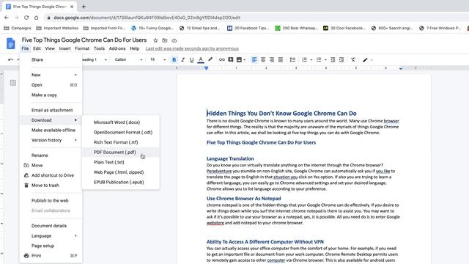
Task: Open the Tools menu
Action: click(x=99, y=48)
